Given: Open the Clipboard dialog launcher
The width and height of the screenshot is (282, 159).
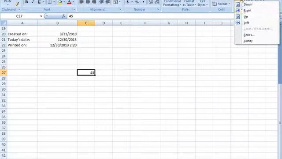Looking at the screenshot, I should [x=19, y=9].
